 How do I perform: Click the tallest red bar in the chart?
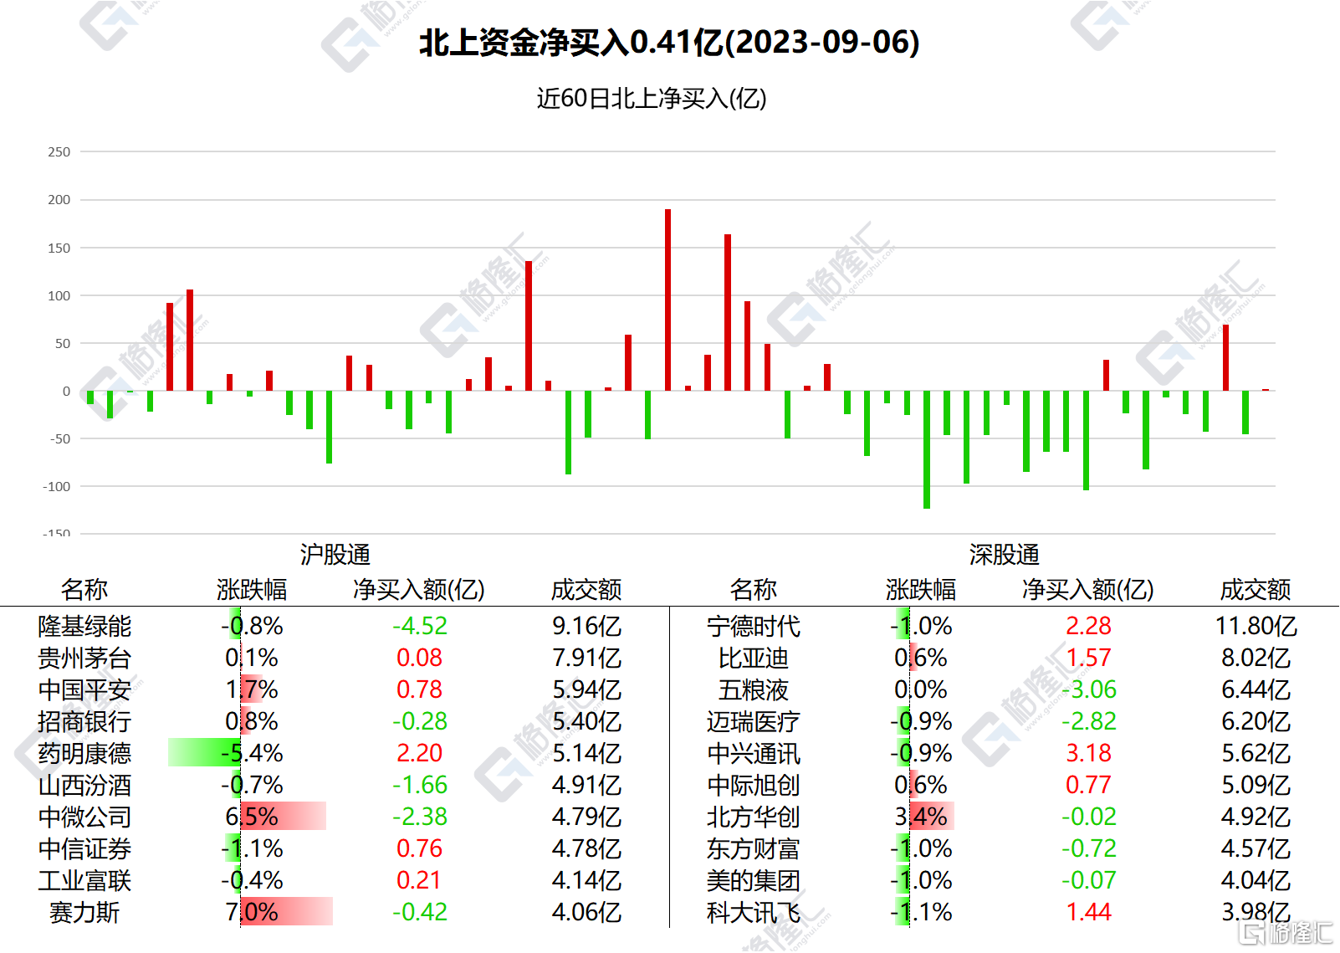click(667, 300)
